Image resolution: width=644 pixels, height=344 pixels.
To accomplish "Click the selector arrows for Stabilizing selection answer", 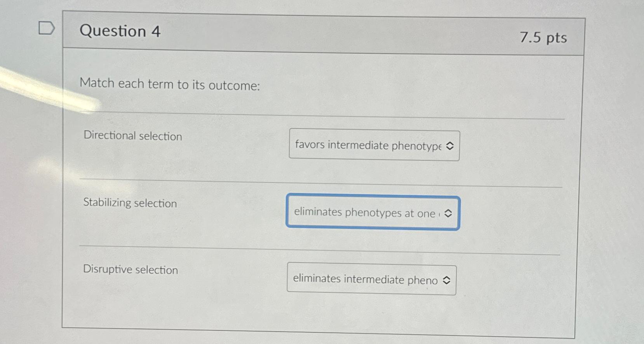I will [448, 214].
